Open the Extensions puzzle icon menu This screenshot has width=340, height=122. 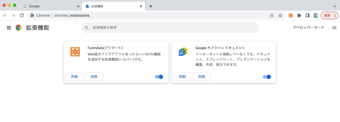tap(299, 15)
